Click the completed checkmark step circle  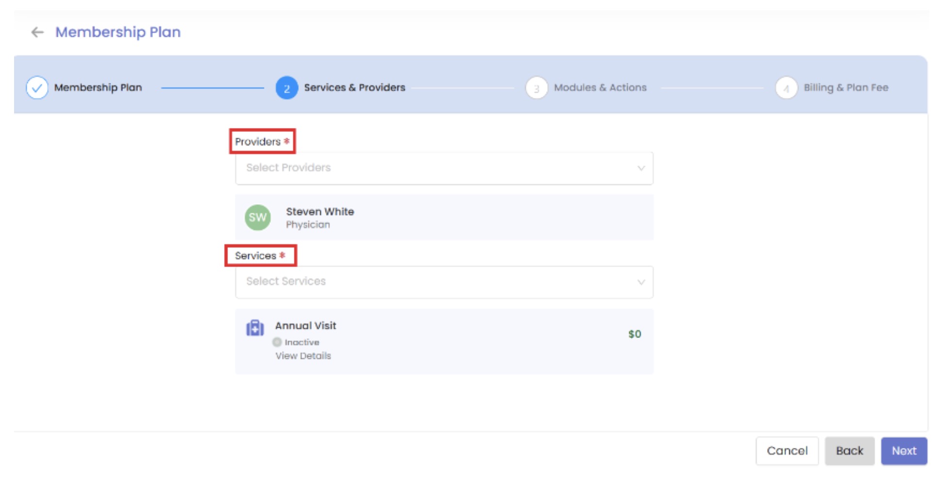click(x=37, y=88)
